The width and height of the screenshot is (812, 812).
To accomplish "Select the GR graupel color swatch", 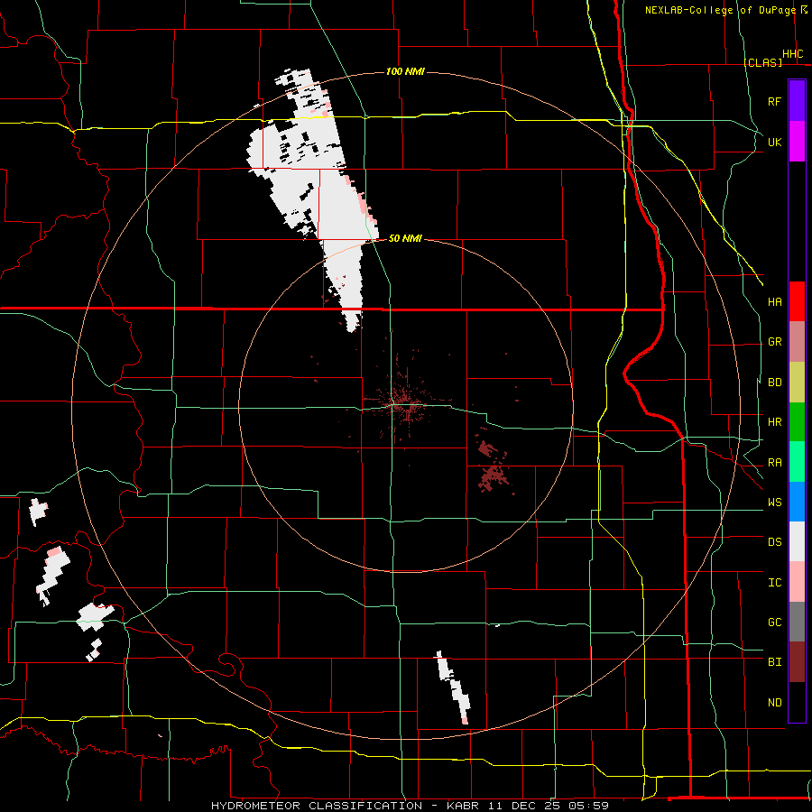I will [797, 342].
